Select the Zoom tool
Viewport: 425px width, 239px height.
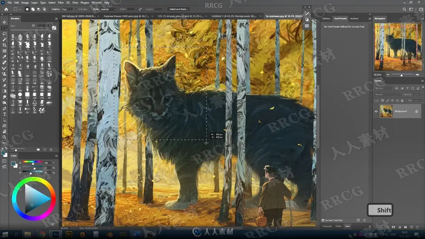click(5, 137)
